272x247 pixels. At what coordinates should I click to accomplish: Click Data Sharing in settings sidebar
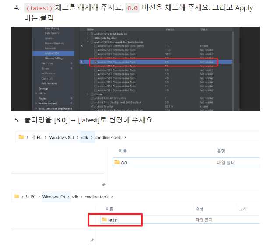(x=52, y=28)
